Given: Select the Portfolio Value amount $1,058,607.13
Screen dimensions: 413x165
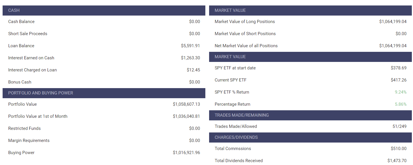Looking at the screenshot, I should (186, 104).
